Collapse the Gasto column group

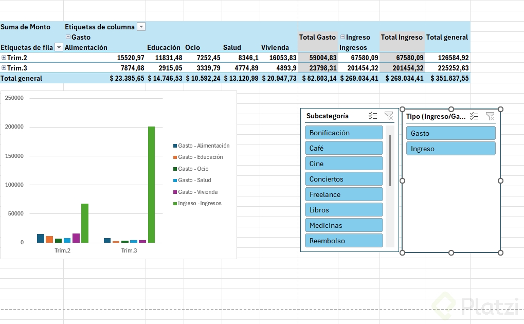[68, 37]
